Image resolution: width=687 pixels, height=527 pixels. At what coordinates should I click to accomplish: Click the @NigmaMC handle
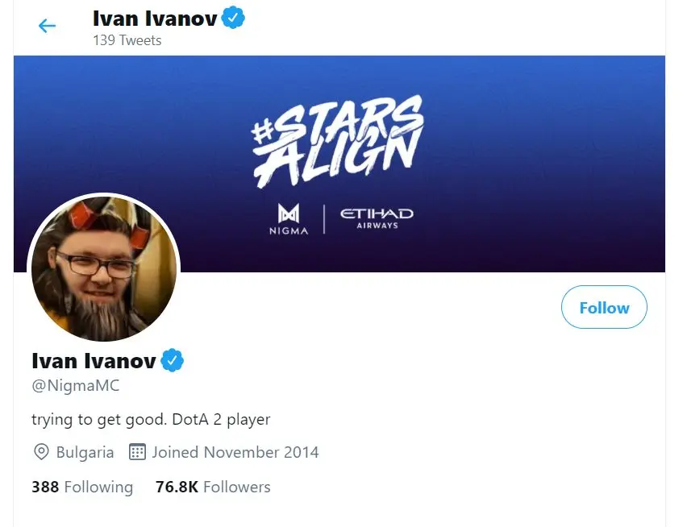click(76, 385)
